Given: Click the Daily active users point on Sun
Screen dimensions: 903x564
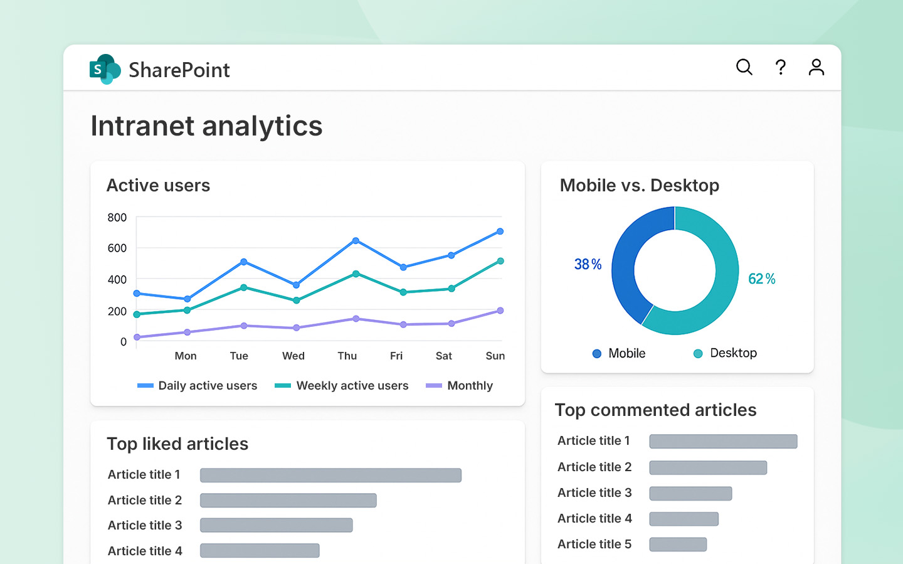Looking at the screenshot, I should point(500,231).
